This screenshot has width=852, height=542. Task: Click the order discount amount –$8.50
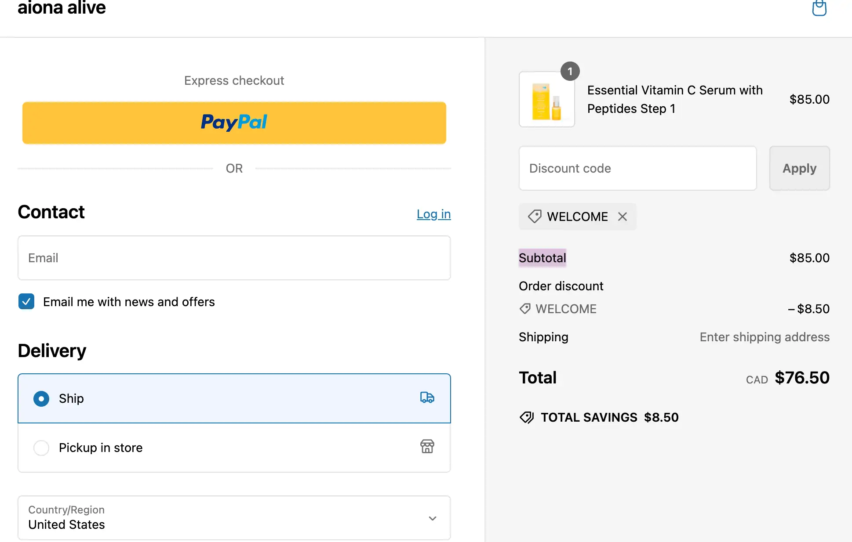point(808,309)
